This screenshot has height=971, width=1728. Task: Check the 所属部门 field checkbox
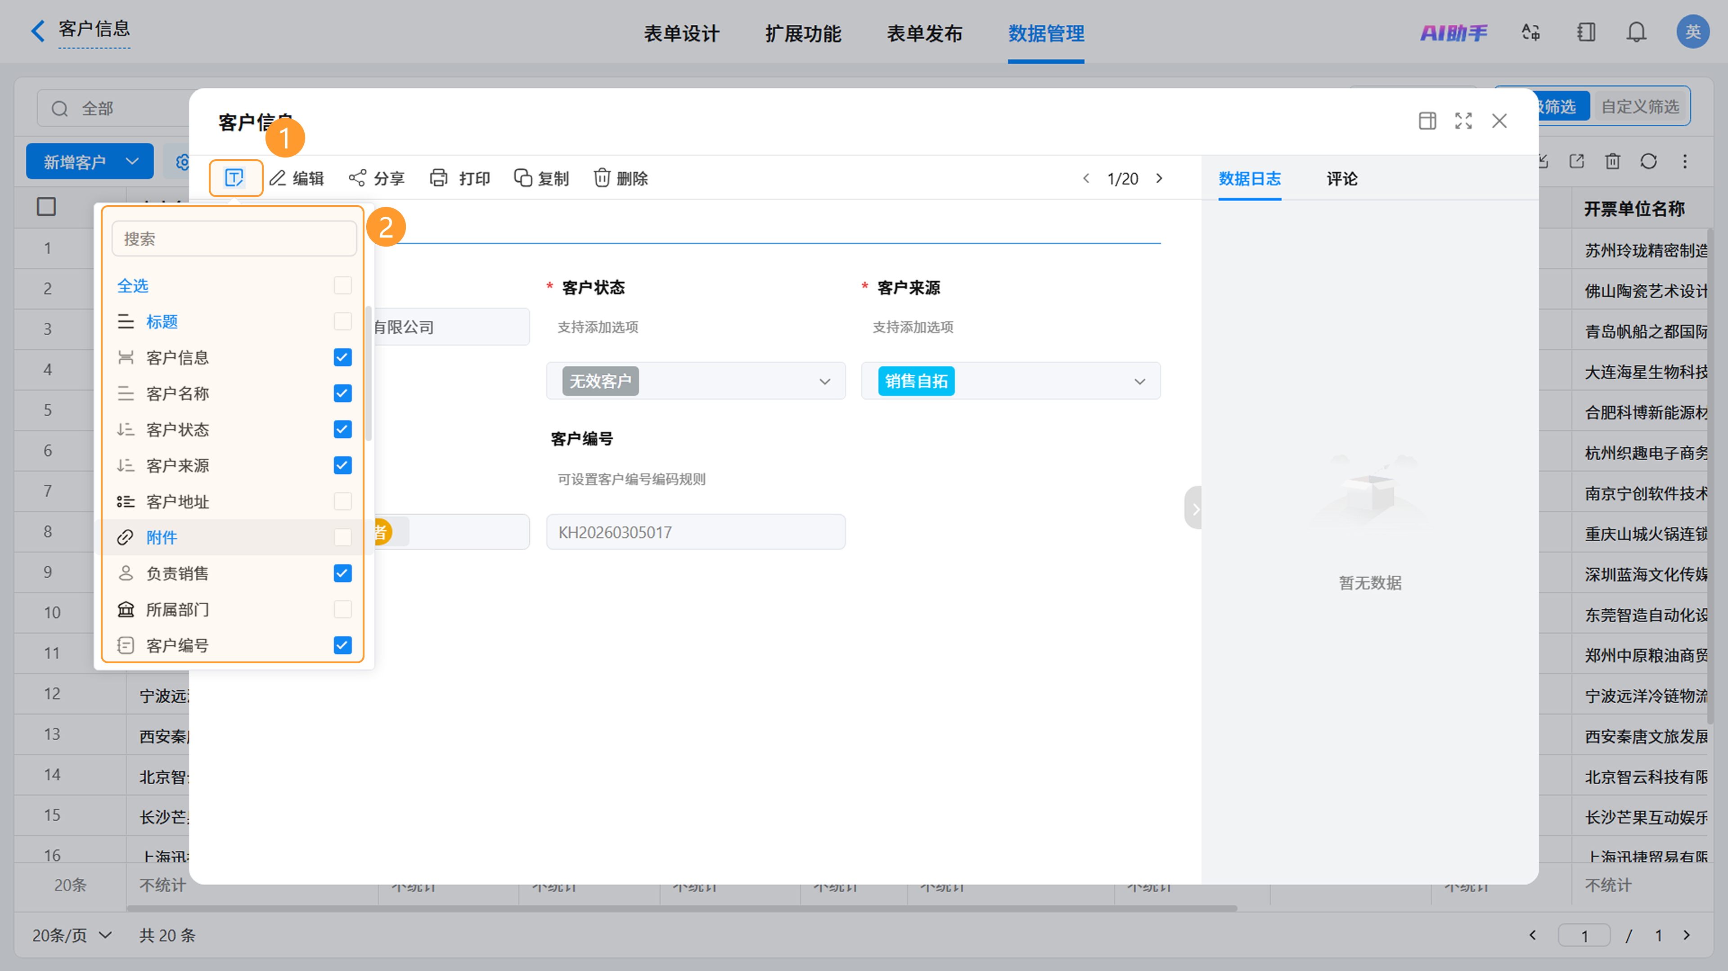click(343, 610)
